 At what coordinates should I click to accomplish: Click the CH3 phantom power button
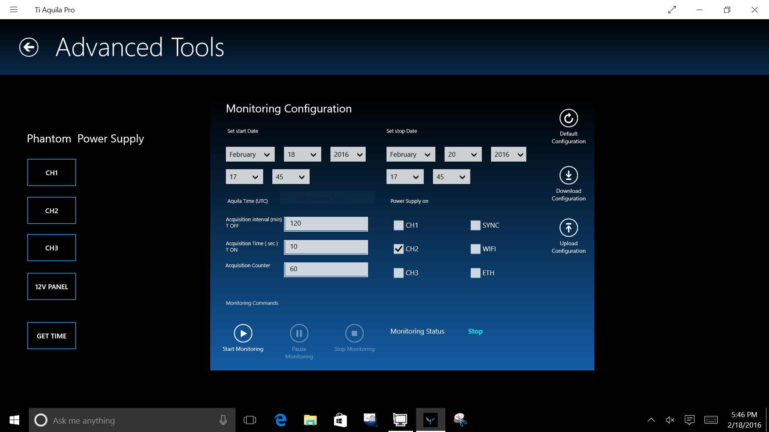click(52, 248)
